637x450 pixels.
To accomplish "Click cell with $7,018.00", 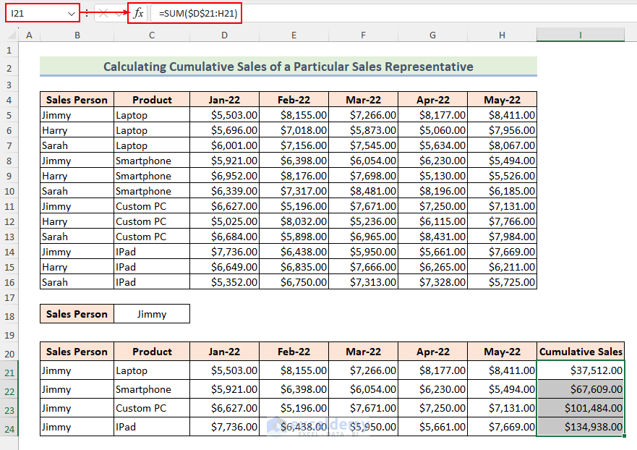I will click(294, 130).
